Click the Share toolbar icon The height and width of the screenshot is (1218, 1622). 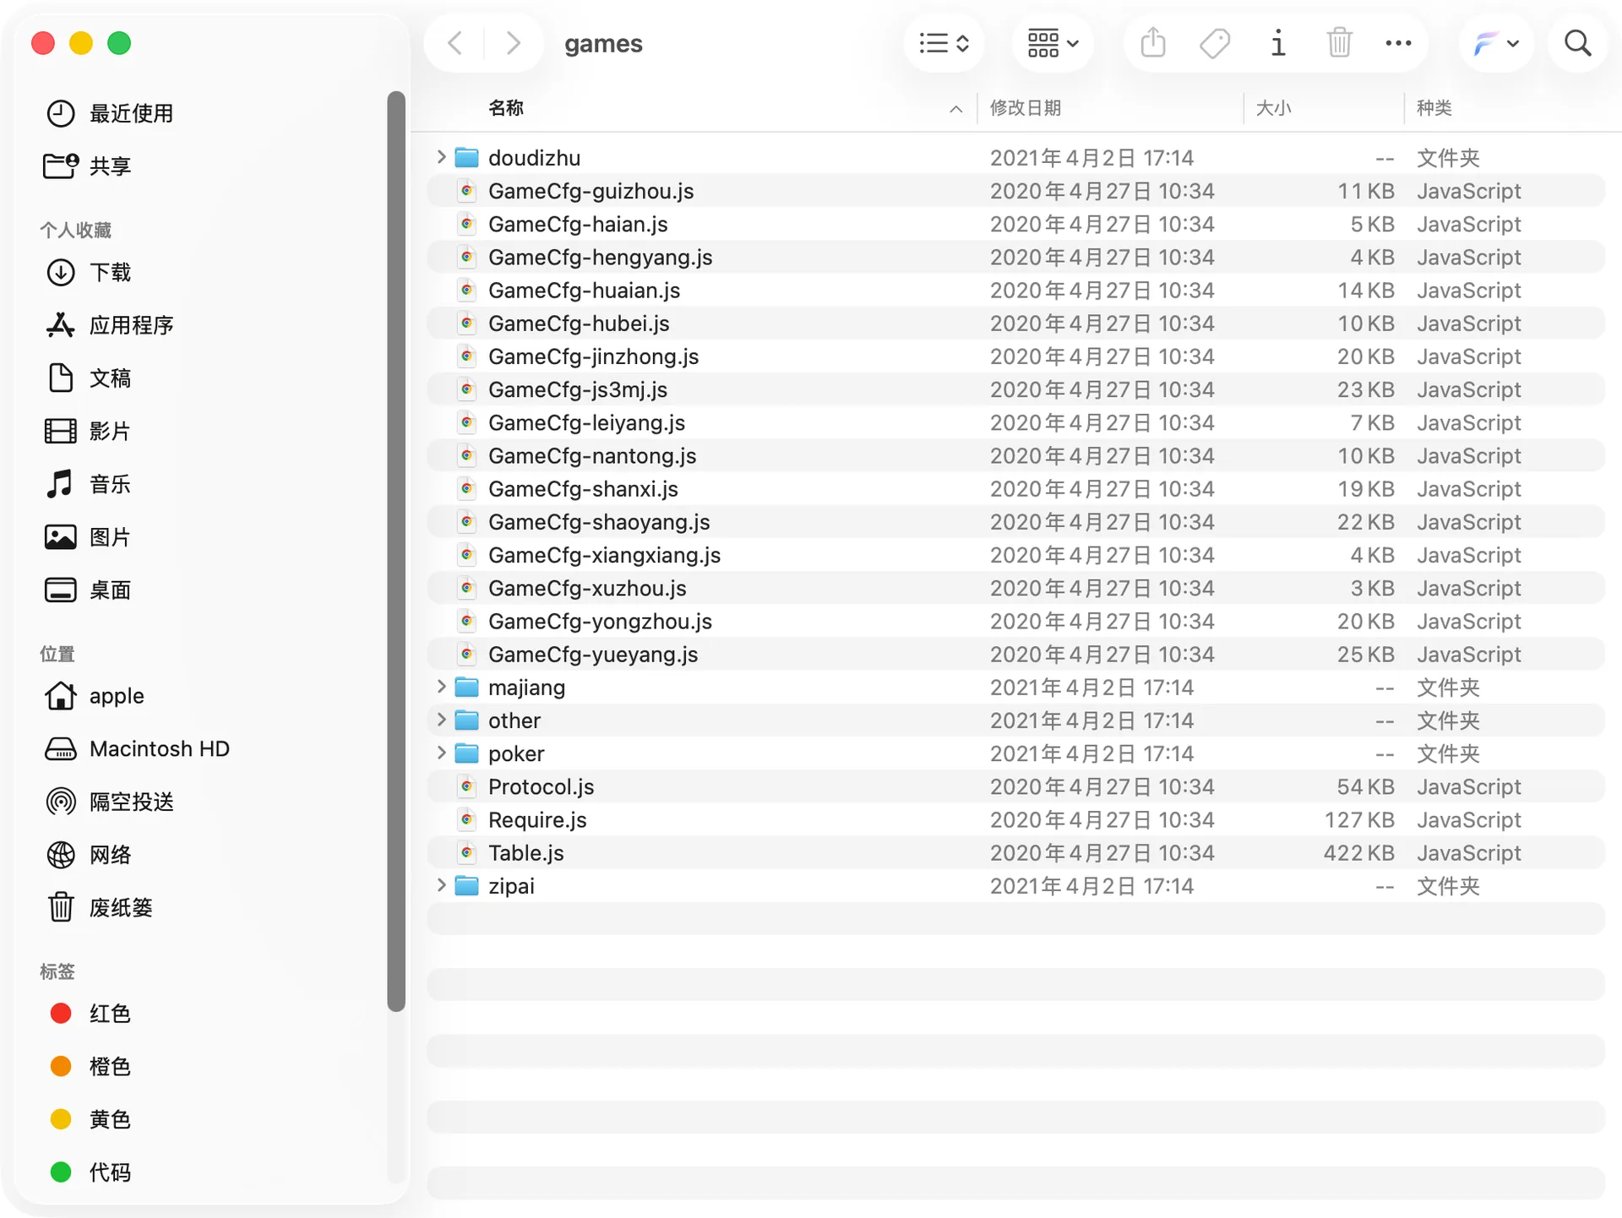1153,42
